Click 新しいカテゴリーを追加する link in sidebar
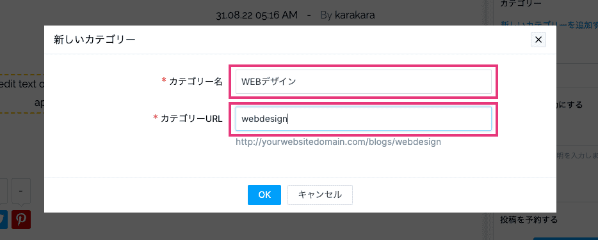Image resolution: width=598 pixels, height=240 pixels. (x=549, y=25)
